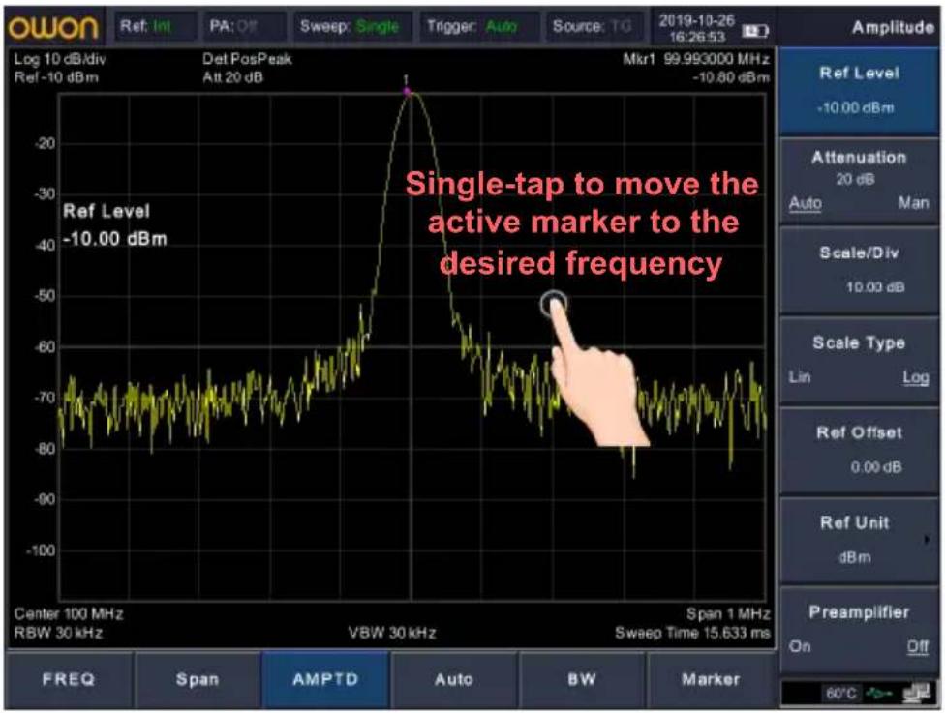The width and height of the screenshot is (945, 713).
Task: Switch Scale Type to Log
Action: pos(916,377)
